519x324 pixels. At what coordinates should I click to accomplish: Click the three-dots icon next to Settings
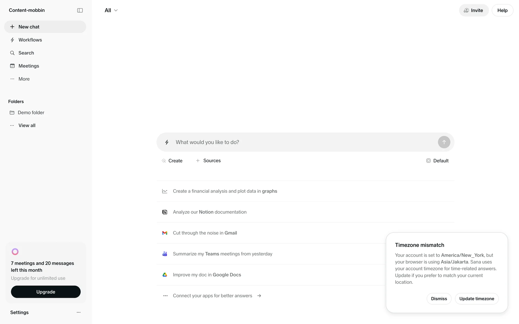point(78,312)
